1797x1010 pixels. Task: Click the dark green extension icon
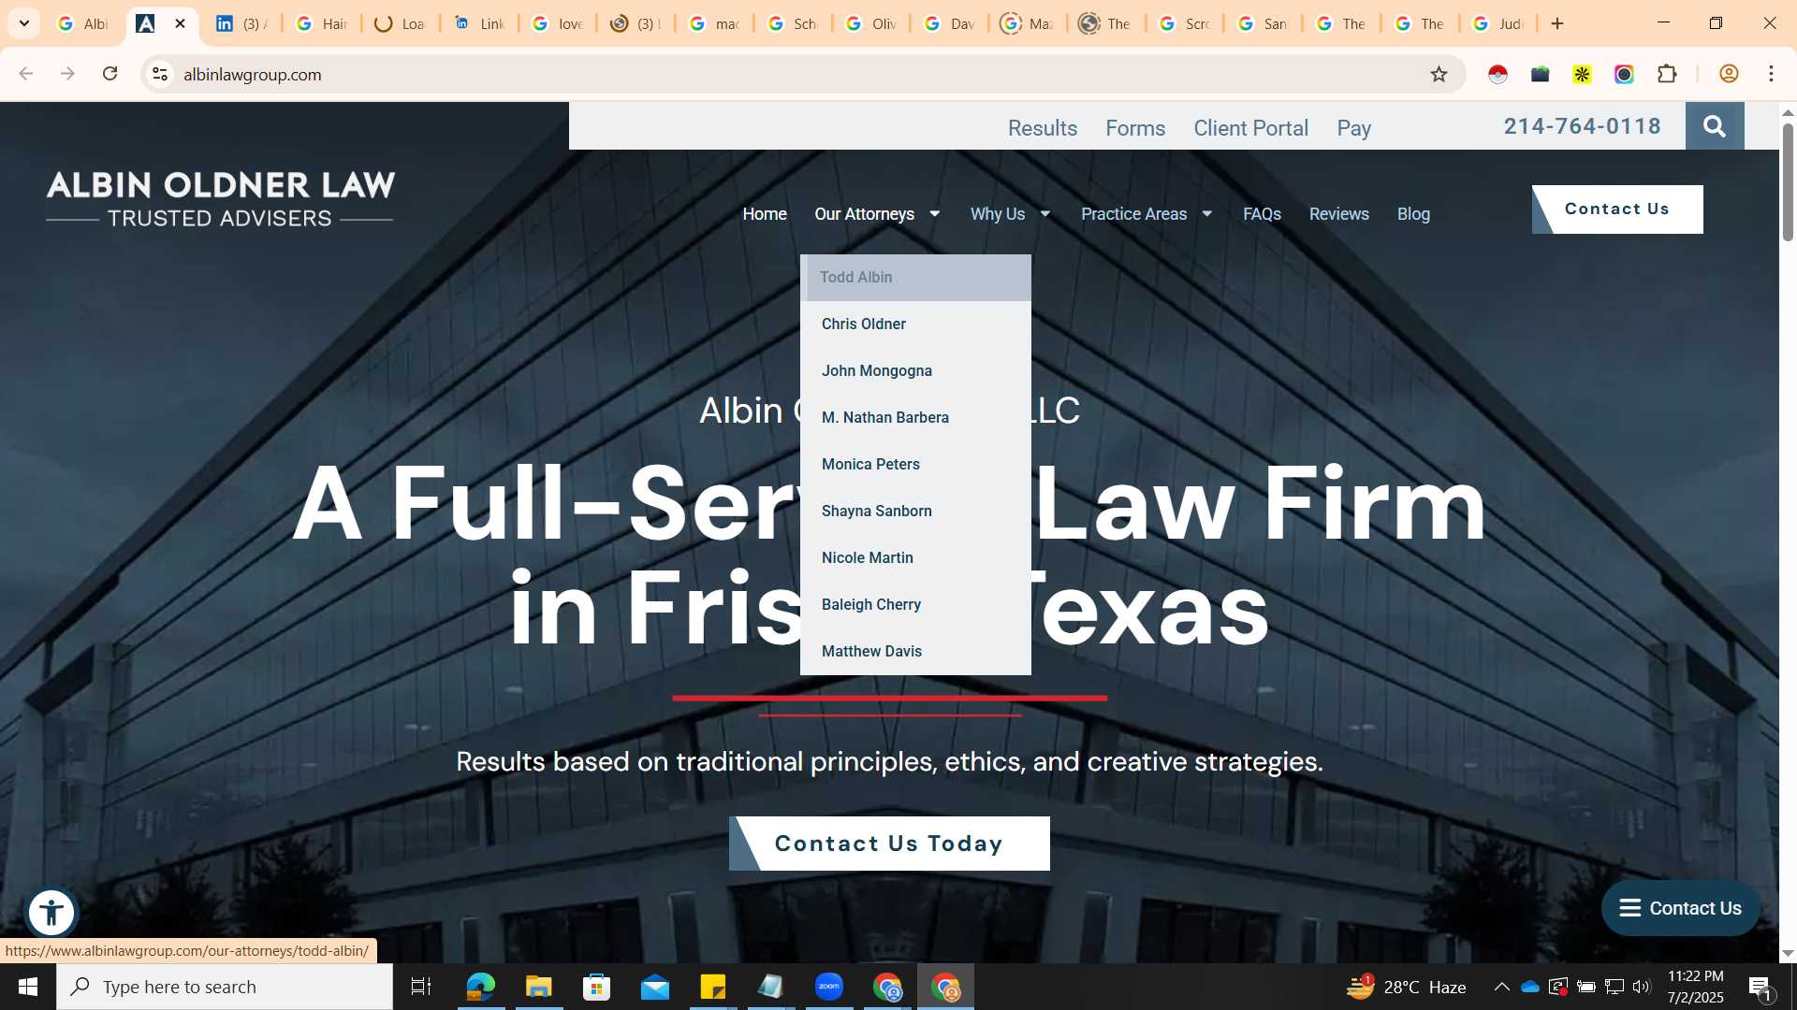[1540, 74]
